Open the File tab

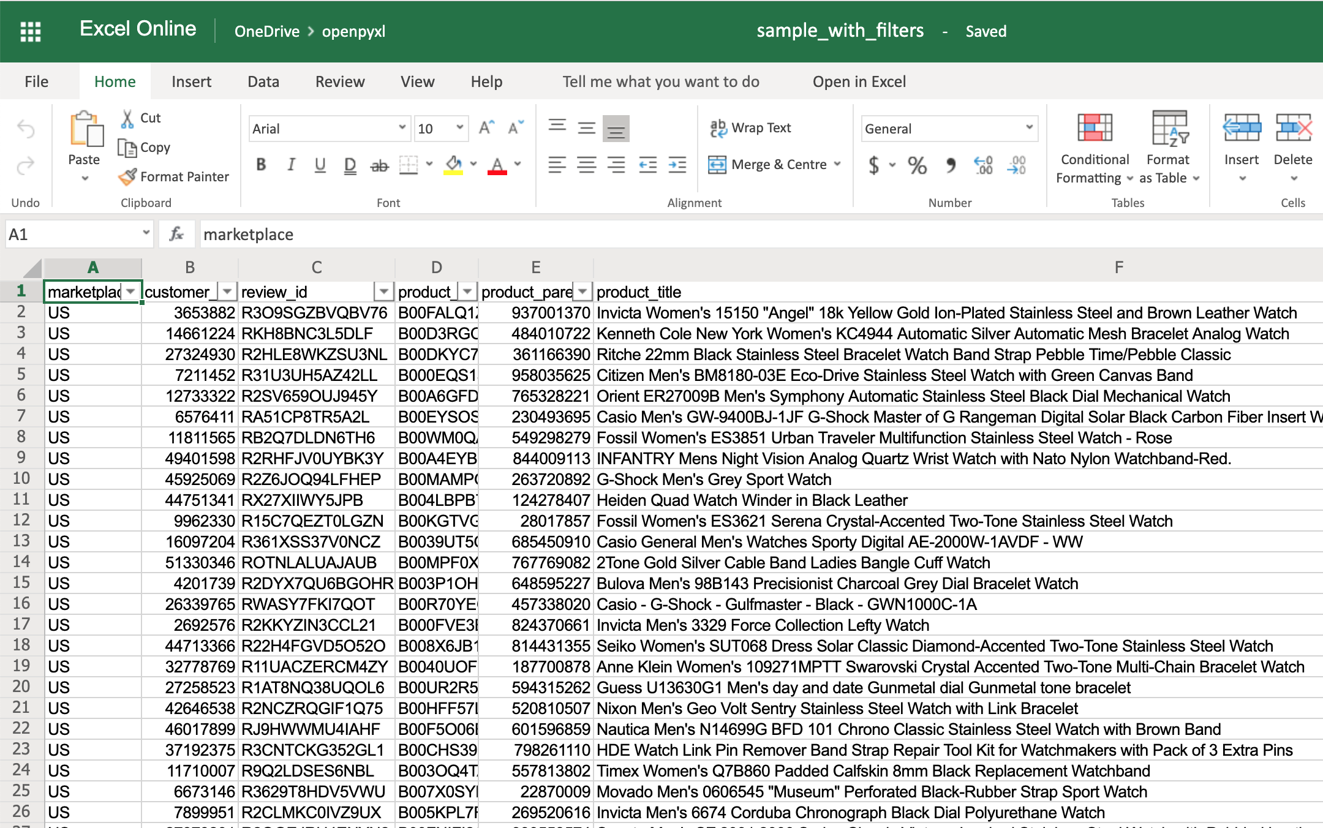coord(37,81)
